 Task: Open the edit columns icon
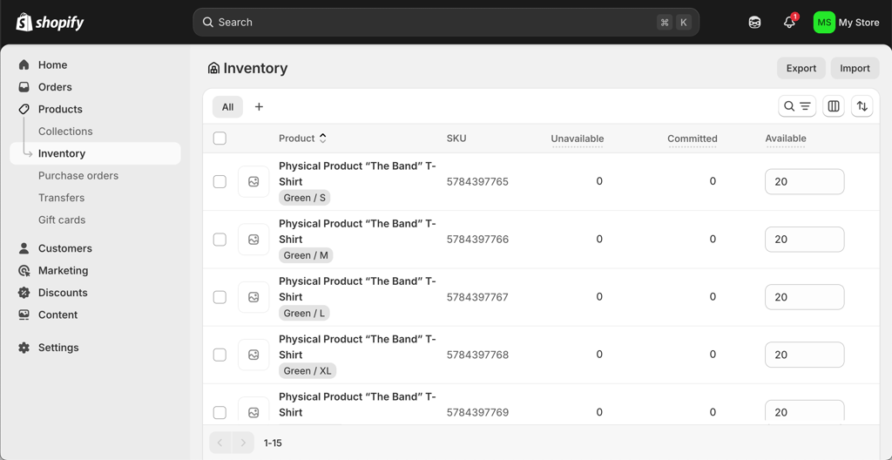click(x=834, y=106)
